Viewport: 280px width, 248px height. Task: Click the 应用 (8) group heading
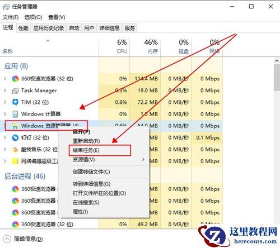(16, 66)
